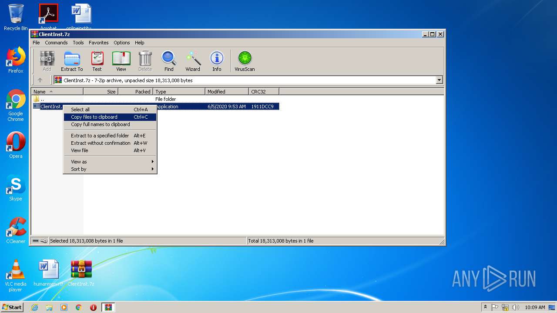
Task: Click the modified date 6/5/2020 9:53 AM
Action: [x=227, y=107]
